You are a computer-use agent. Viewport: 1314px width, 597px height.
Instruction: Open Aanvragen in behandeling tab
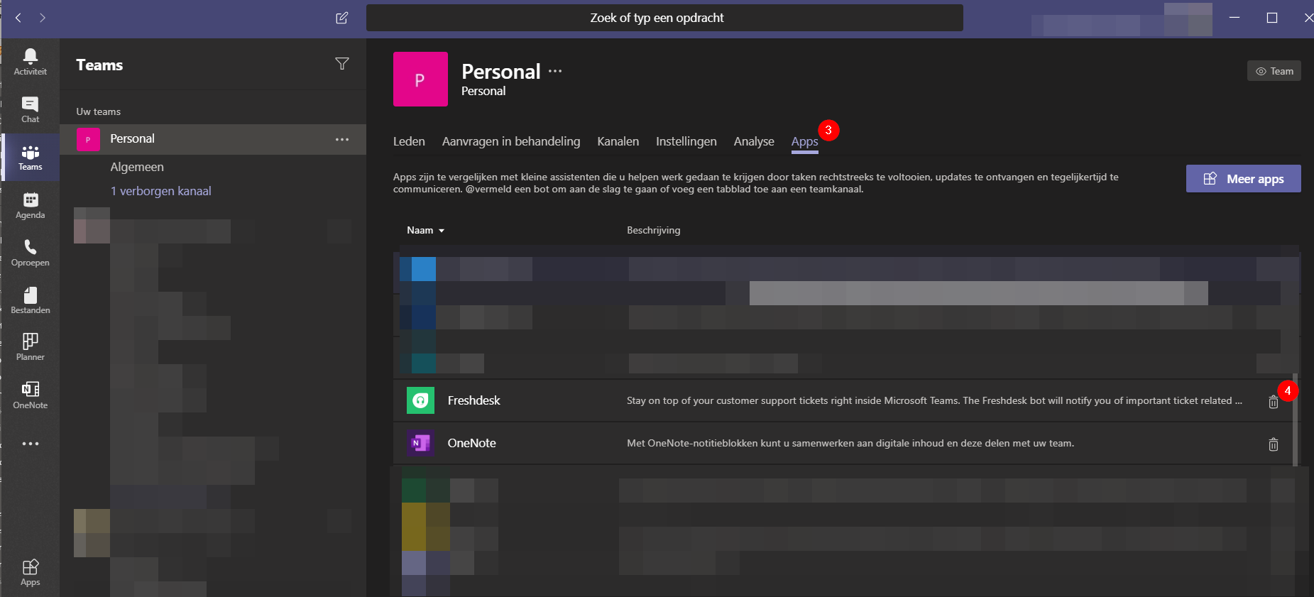pyautogui.click(x=511, y=141)
